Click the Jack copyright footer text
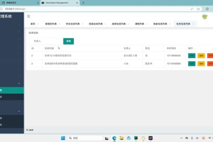The image size is (213, 142). click(30, 130)
